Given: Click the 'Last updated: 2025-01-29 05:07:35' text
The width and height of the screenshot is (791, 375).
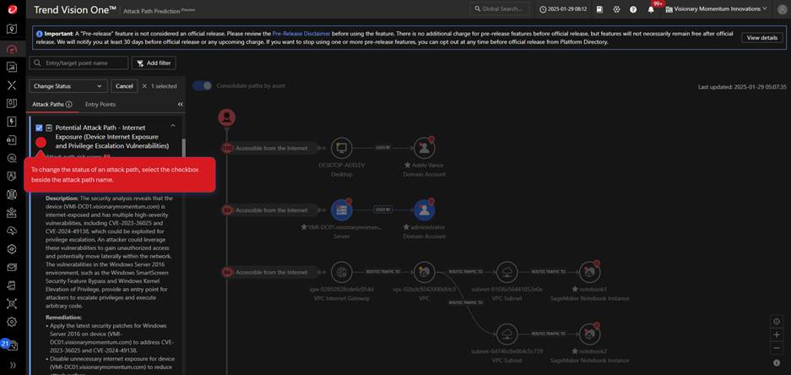Looking at the screenshot, I should pyautogui.click(x=742, y=87).
